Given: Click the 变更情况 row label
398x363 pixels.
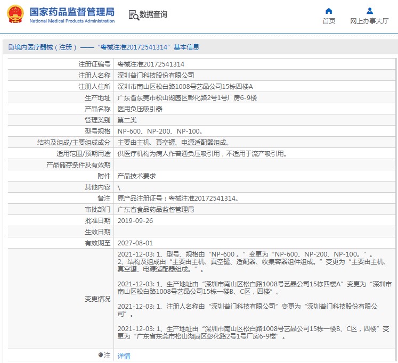Looking at the screenshot, I should (x=98, y=299).
